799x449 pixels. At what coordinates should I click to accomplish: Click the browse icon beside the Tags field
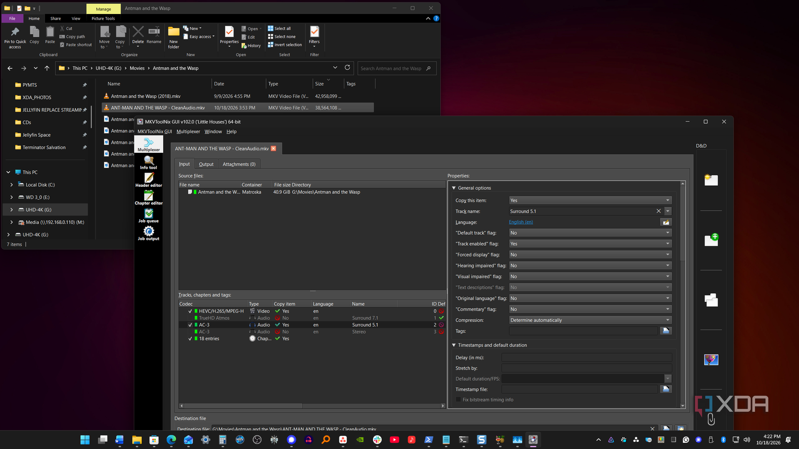click(666, 331)
